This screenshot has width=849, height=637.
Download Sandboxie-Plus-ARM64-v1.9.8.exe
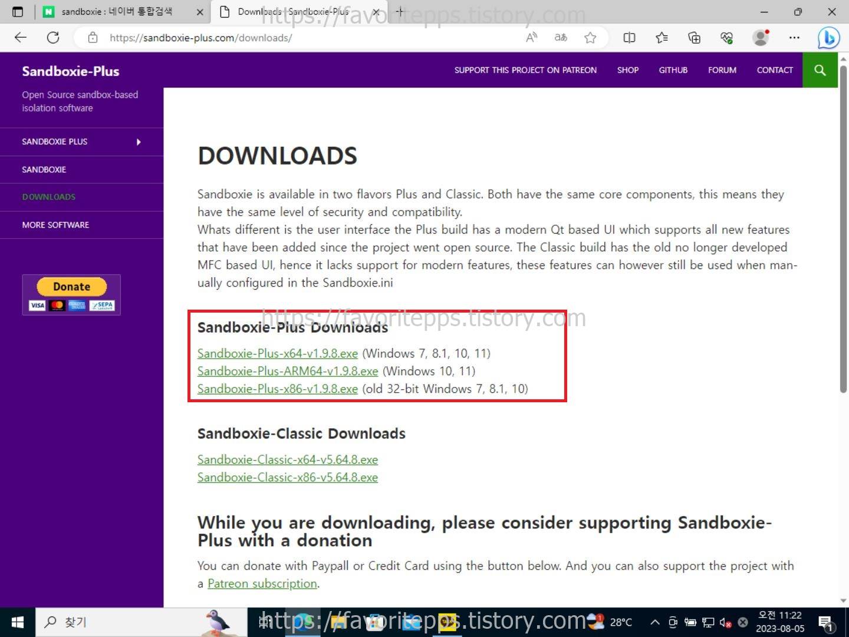point(288,371)
